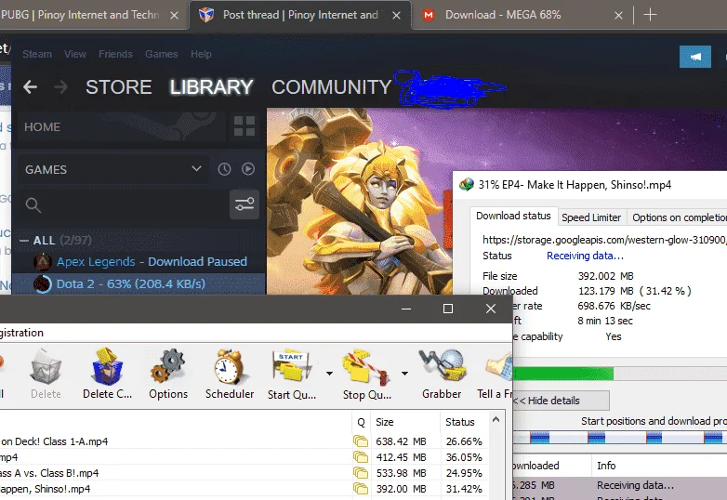This screenshot has width=727, height=500.
Task: Select 'Make It Happen, Shinso!.mp4' list row
Action: point(244,489)
